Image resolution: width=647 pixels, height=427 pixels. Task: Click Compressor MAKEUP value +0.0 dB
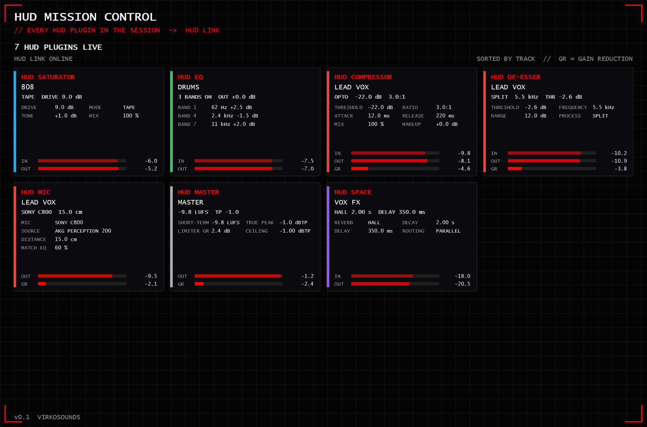coord(447,124)
